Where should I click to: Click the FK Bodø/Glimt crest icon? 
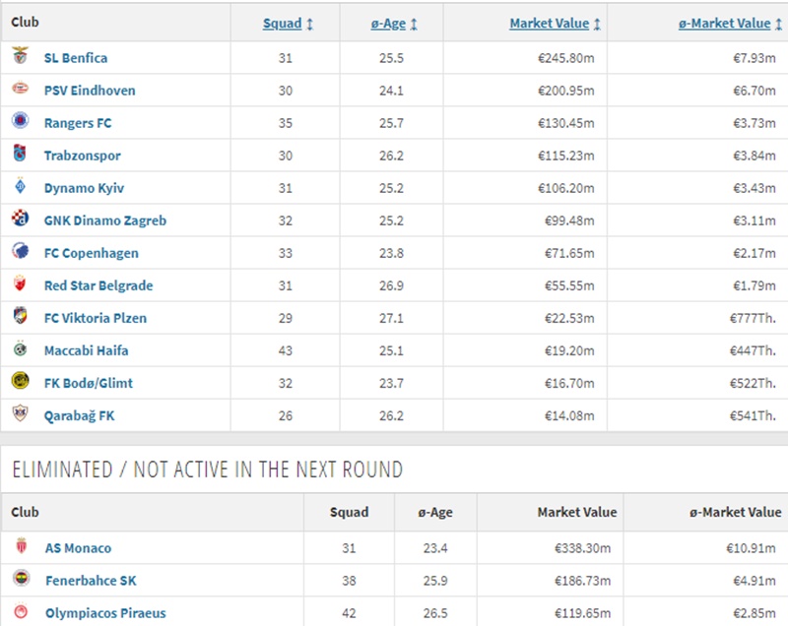(x=20, y=382)
